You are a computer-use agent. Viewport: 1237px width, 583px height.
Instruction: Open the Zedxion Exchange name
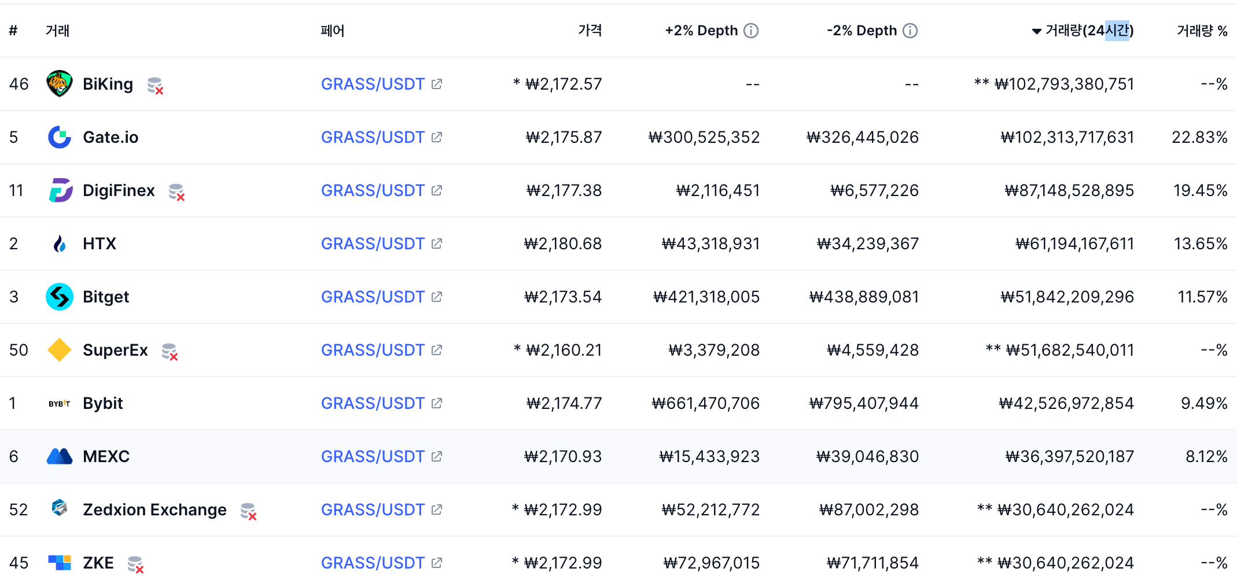(x=154, y=510)
